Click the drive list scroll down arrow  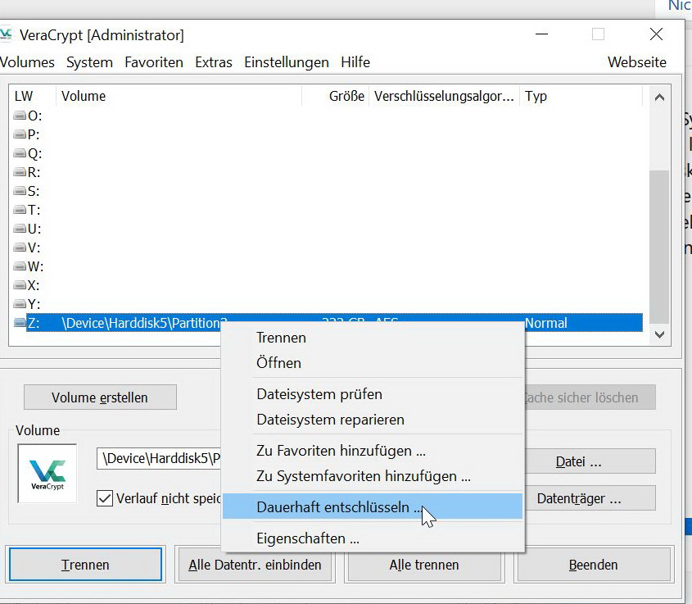(x=659, y=334)
